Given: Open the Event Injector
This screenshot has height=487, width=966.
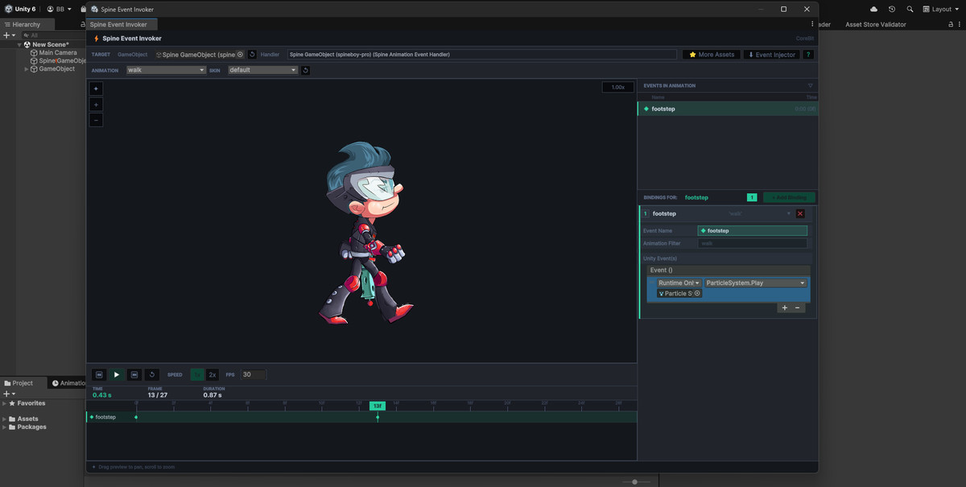Looking at the screenshot, I should [771, 54].
